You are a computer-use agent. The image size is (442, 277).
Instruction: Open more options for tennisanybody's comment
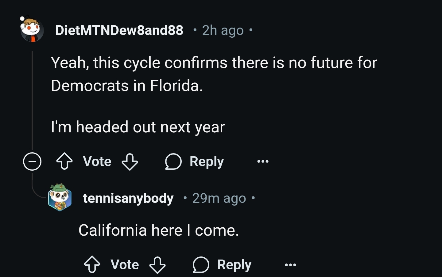point(290,265)
